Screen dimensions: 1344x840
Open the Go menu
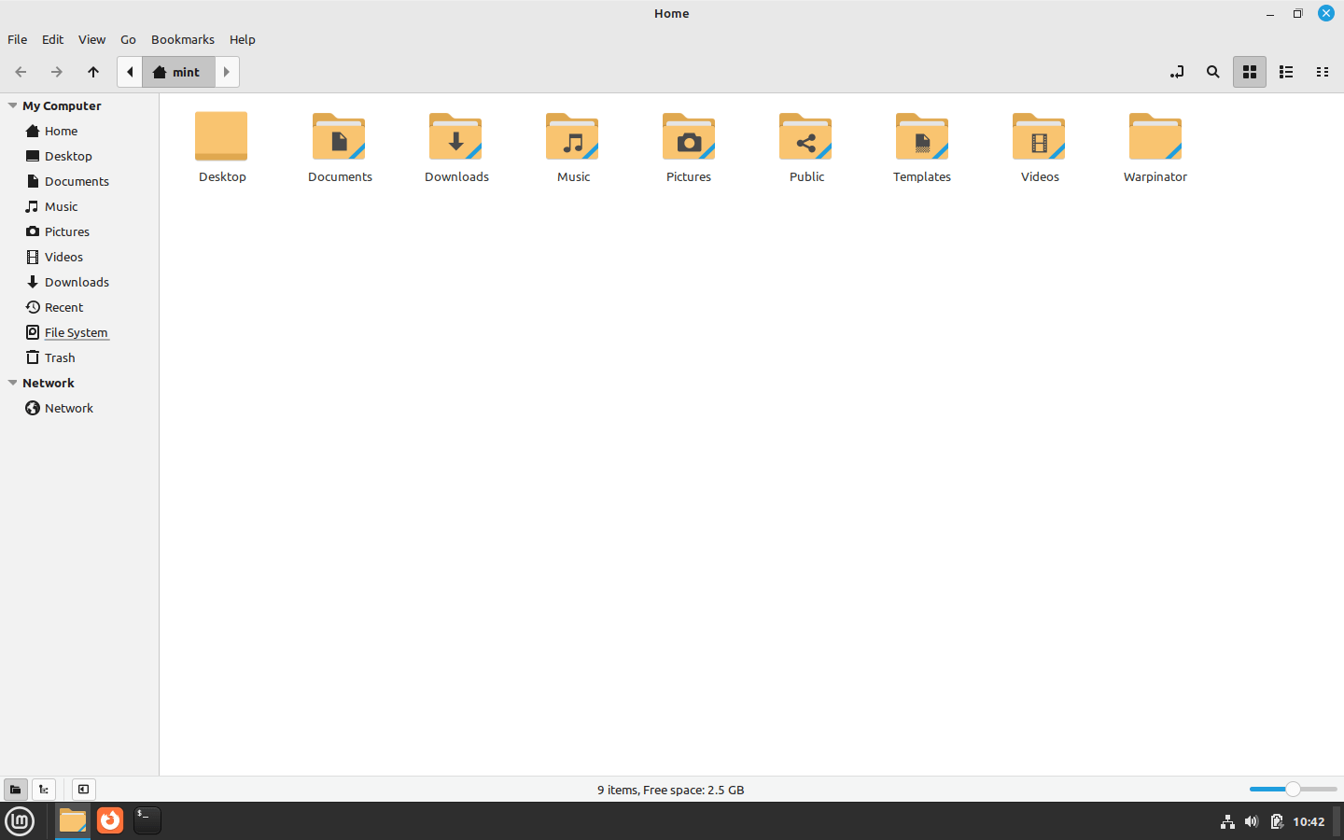click(x=128, y=39)
